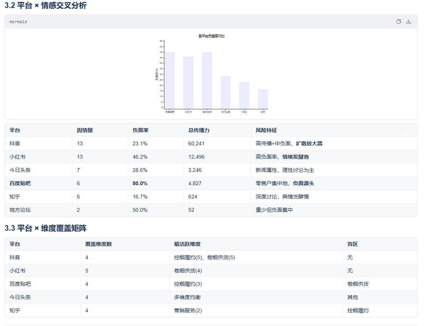Click the text 高传播+中负面，扩散放大器
This screenshot has width=426, height=326.
pos(289,144)
